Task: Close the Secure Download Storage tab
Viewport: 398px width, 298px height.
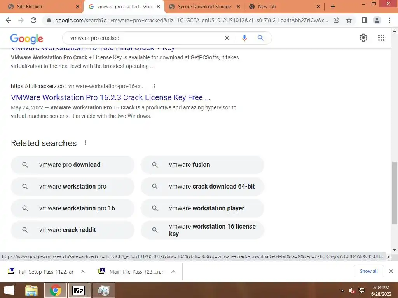Action: (238, 7)
